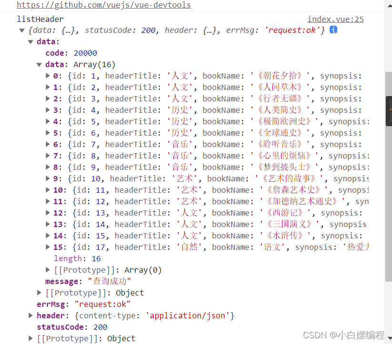This screenshot has width=392, height=344.
Task: Select the errMsg value "request:ok"
Action: 102,304
